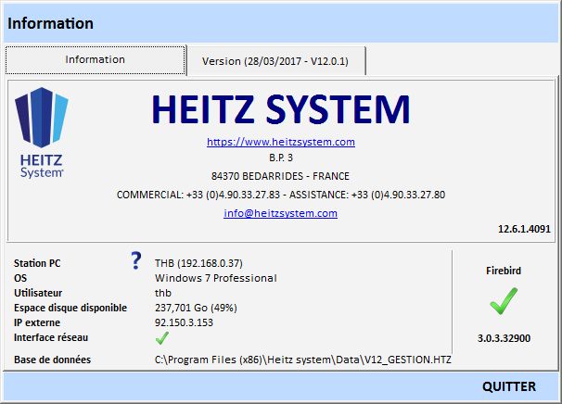Click the build number 12.6.1.4091
The height and width of the screenshot is (404, 562).
pyautogui.click(x=524, y=229)
